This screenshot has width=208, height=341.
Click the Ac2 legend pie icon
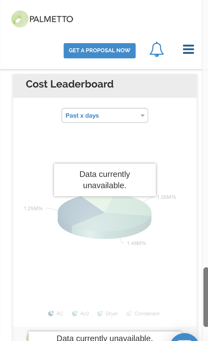[74, 313]
